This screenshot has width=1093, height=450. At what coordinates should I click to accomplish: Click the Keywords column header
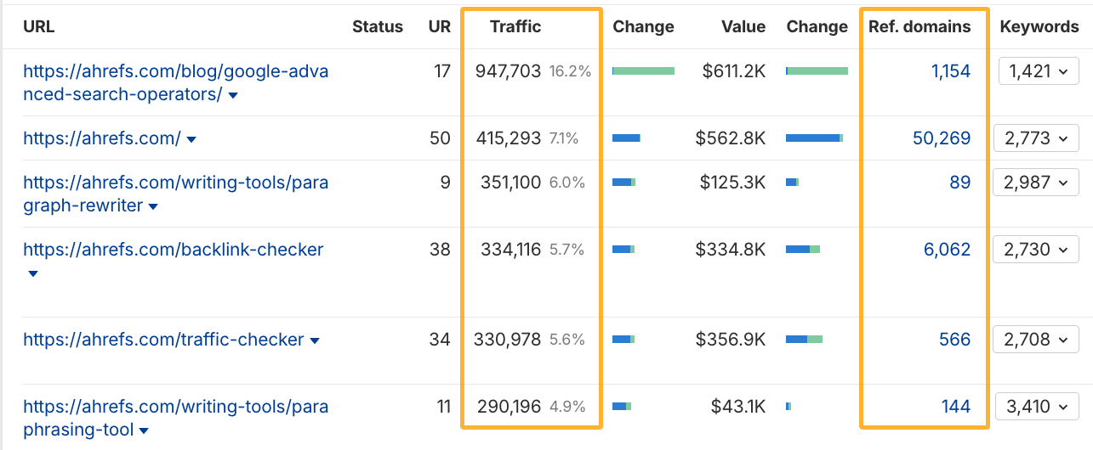(1039, 26)
